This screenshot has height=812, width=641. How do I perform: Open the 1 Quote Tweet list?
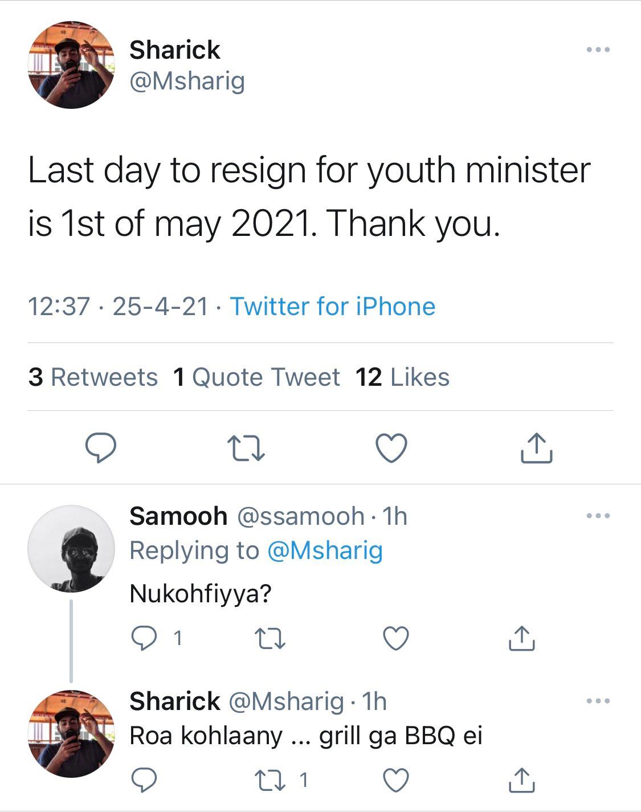click(x=256, y=377)
